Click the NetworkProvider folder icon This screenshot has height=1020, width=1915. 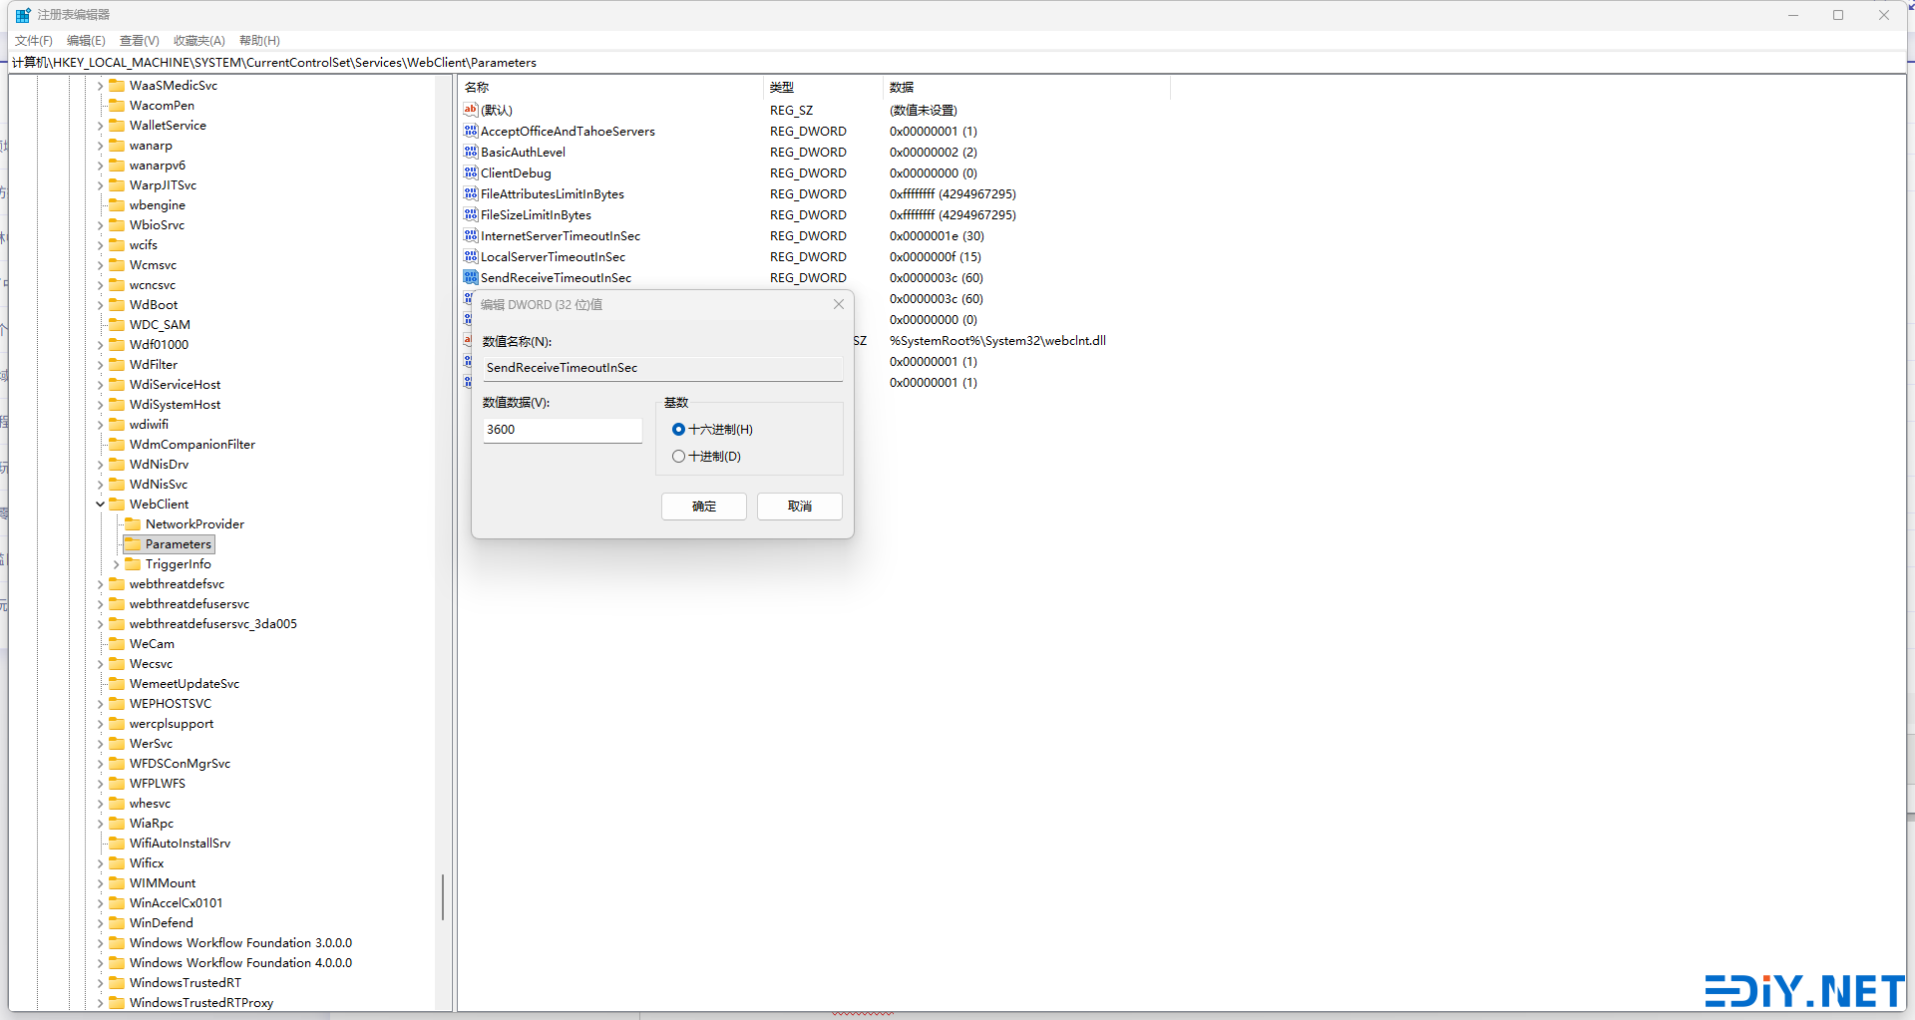coord(133,524)
